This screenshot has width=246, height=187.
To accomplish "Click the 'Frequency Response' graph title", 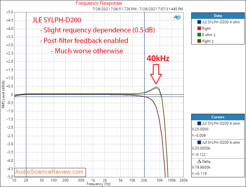I will 99,3.
